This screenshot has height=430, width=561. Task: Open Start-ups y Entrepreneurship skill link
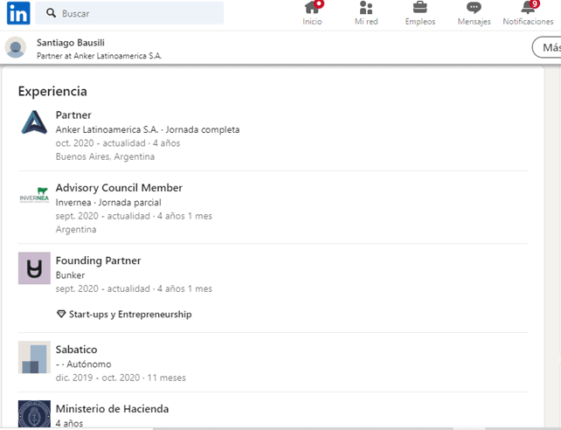tap(130, 315)
